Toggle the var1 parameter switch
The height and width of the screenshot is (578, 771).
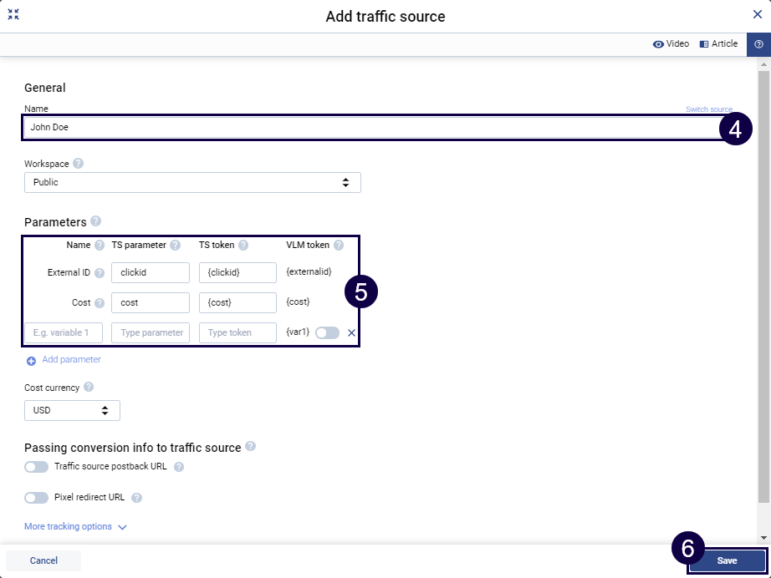click(327, 332)
